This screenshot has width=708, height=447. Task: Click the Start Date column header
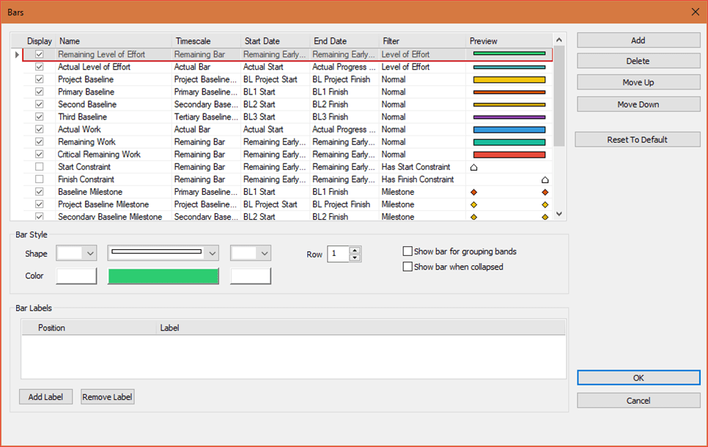[276, 41]
